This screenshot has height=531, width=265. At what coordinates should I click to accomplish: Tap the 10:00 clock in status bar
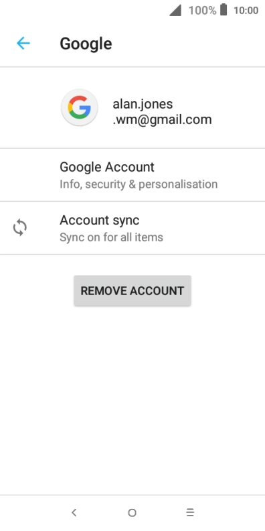[x=246, y=11]
